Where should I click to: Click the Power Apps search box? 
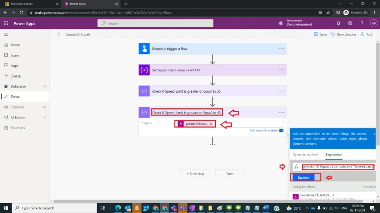155,24
